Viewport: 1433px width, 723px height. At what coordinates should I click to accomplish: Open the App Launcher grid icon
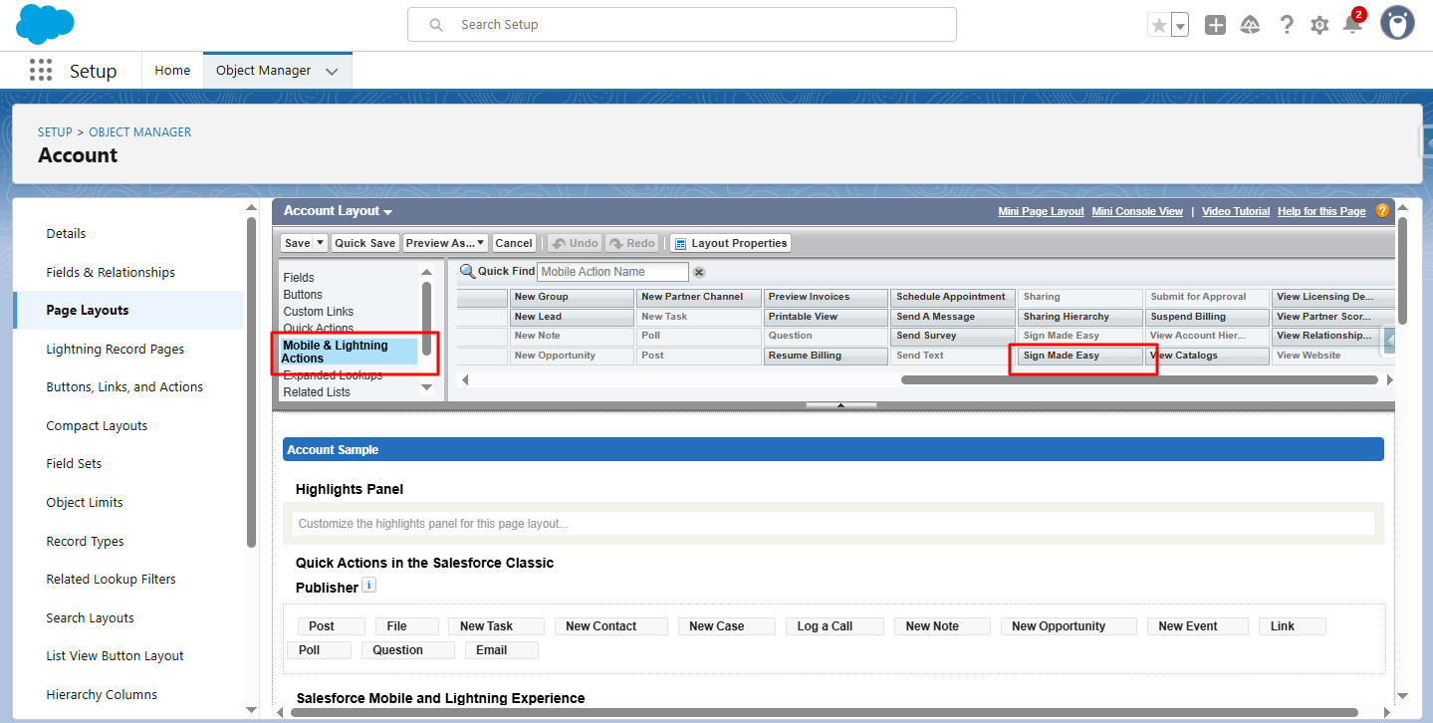click(x=41, y=71)
